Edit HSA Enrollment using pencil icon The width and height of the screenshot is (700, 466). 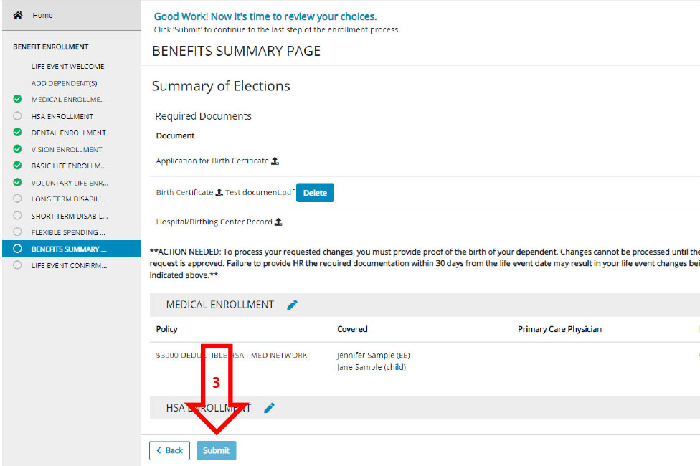tap(269, 408)
